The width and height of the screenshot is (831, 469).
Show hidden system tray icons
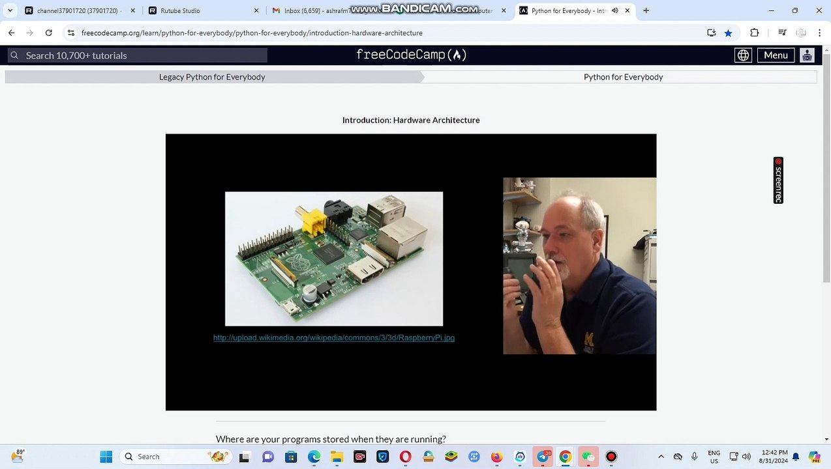(x=661, y=457)
